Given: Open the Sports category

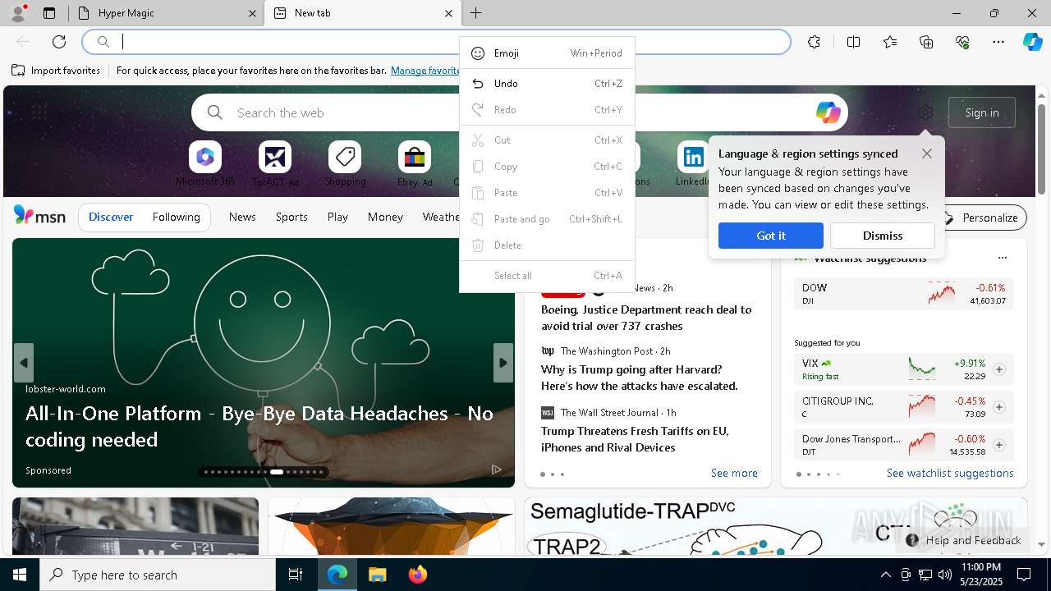Looking at the screenshot, I should (291, 217).
